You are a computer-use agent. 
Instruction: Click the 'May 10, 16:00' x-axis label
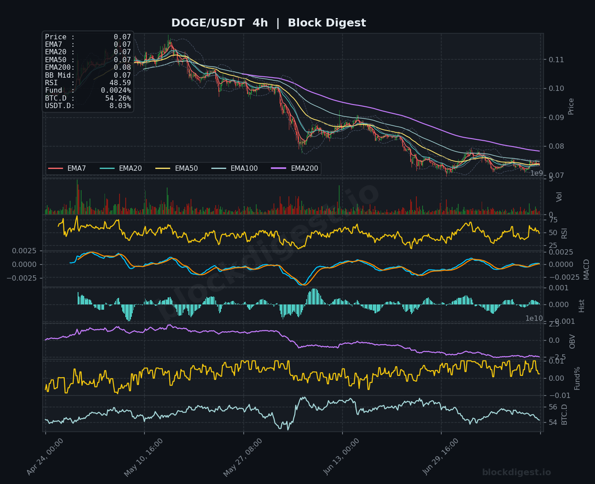[143, 457]
